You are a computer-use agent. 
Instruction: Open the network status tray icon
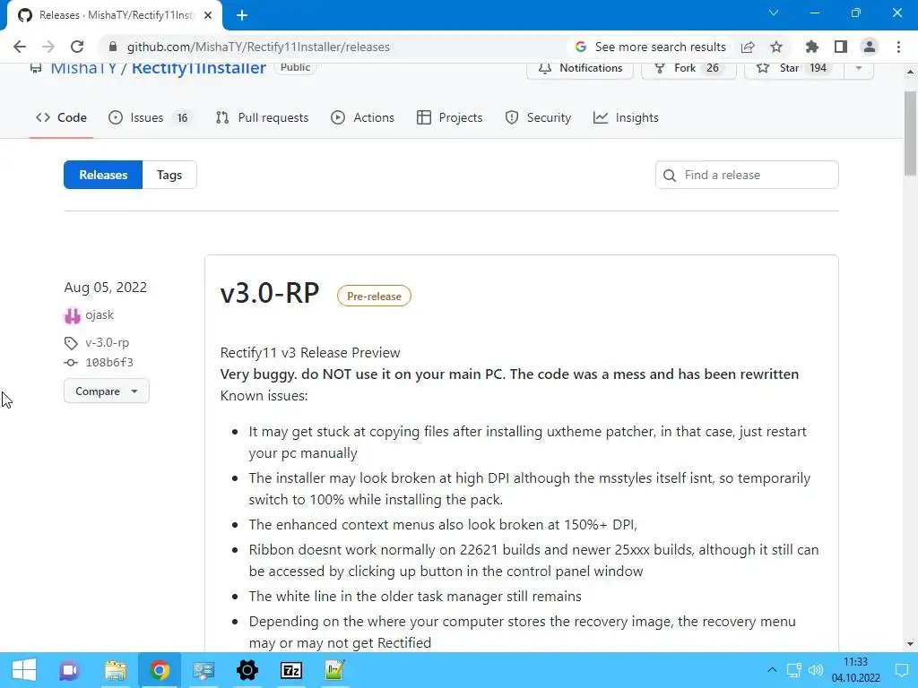pos(794,670)
